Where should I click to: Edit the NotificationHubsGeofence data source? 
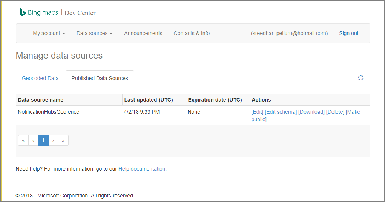point(258,112)
